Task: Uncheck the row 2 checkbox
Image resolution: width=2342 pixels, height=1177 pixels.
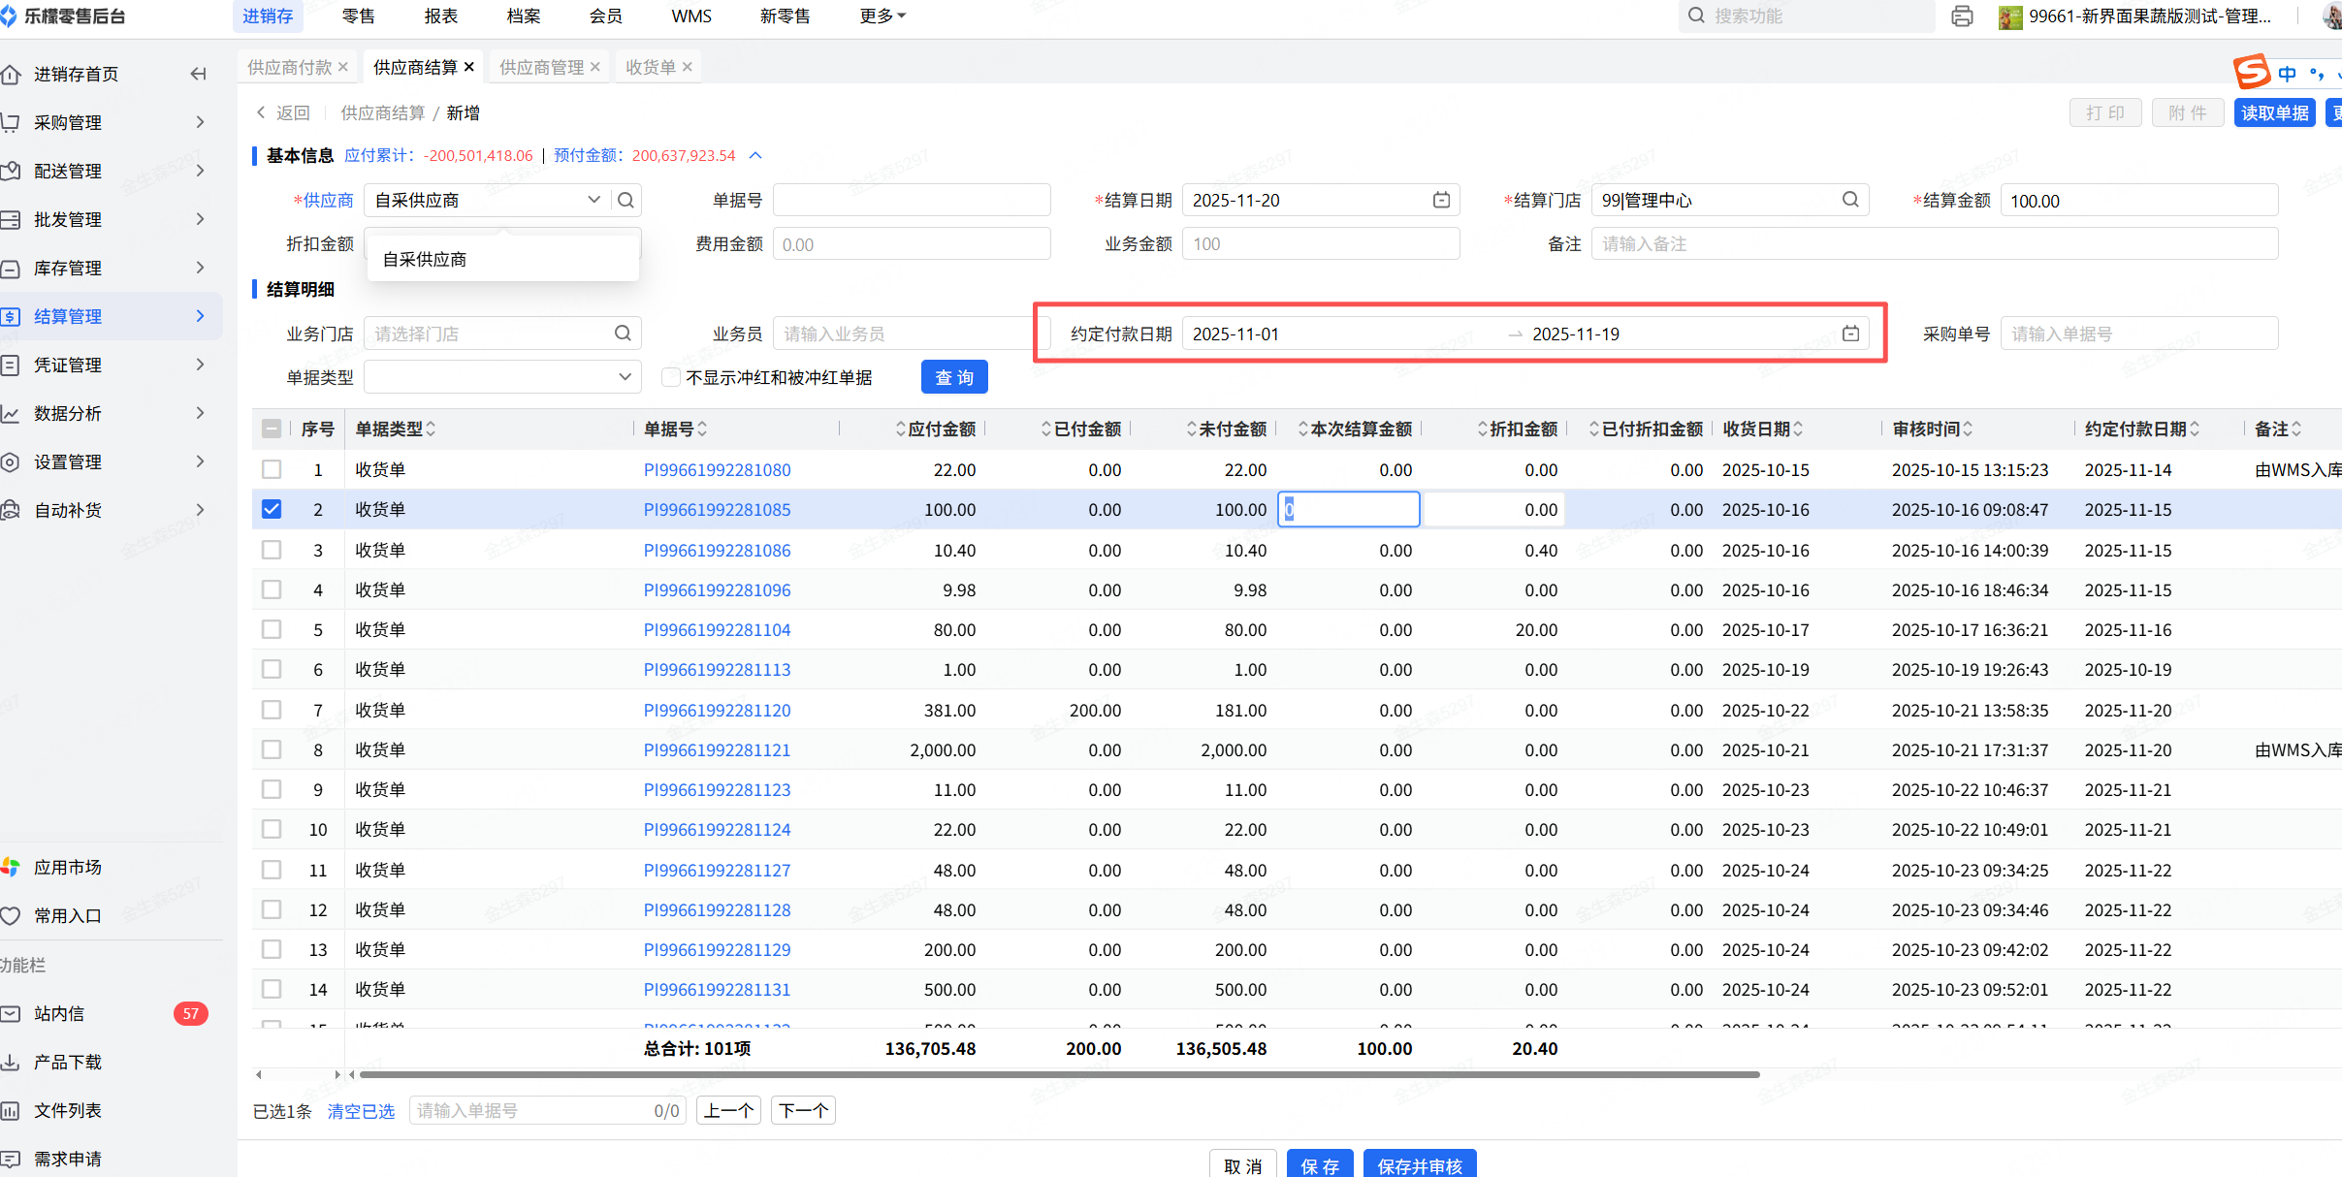Action: [272, 509]
